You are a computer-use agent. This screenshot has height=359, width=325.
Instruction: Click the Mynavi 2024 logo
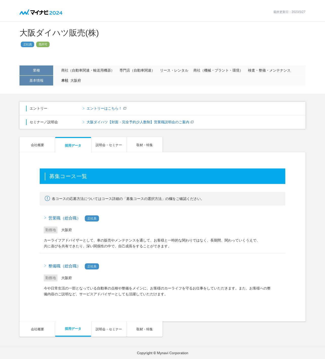point(41,12)
